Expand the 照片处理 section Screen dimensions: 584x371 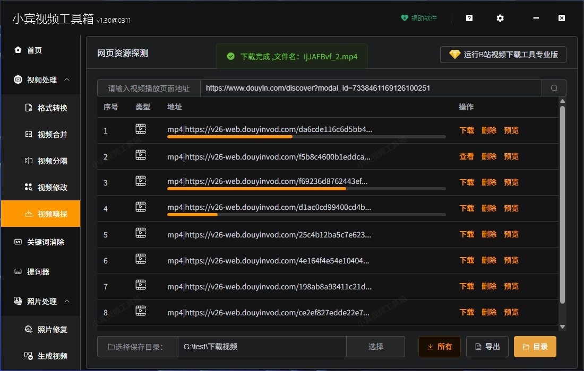[x=67, y=301]
